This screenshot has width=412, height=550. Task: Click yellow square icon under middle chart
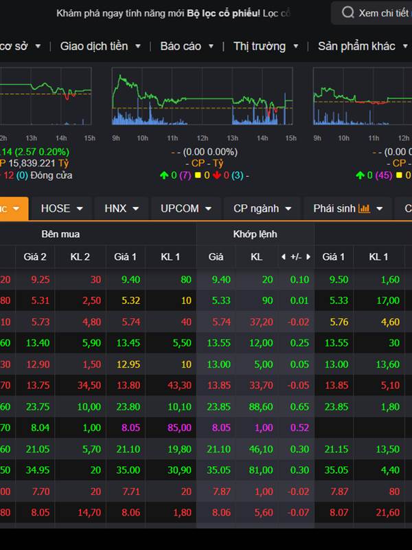point(198,175)
